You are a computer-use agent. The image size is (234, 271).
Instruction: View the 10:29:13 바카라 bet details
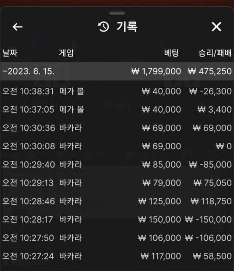117,183
